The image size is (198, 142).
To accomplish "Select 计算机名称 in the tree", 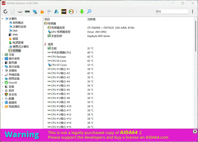I will 19,27.
